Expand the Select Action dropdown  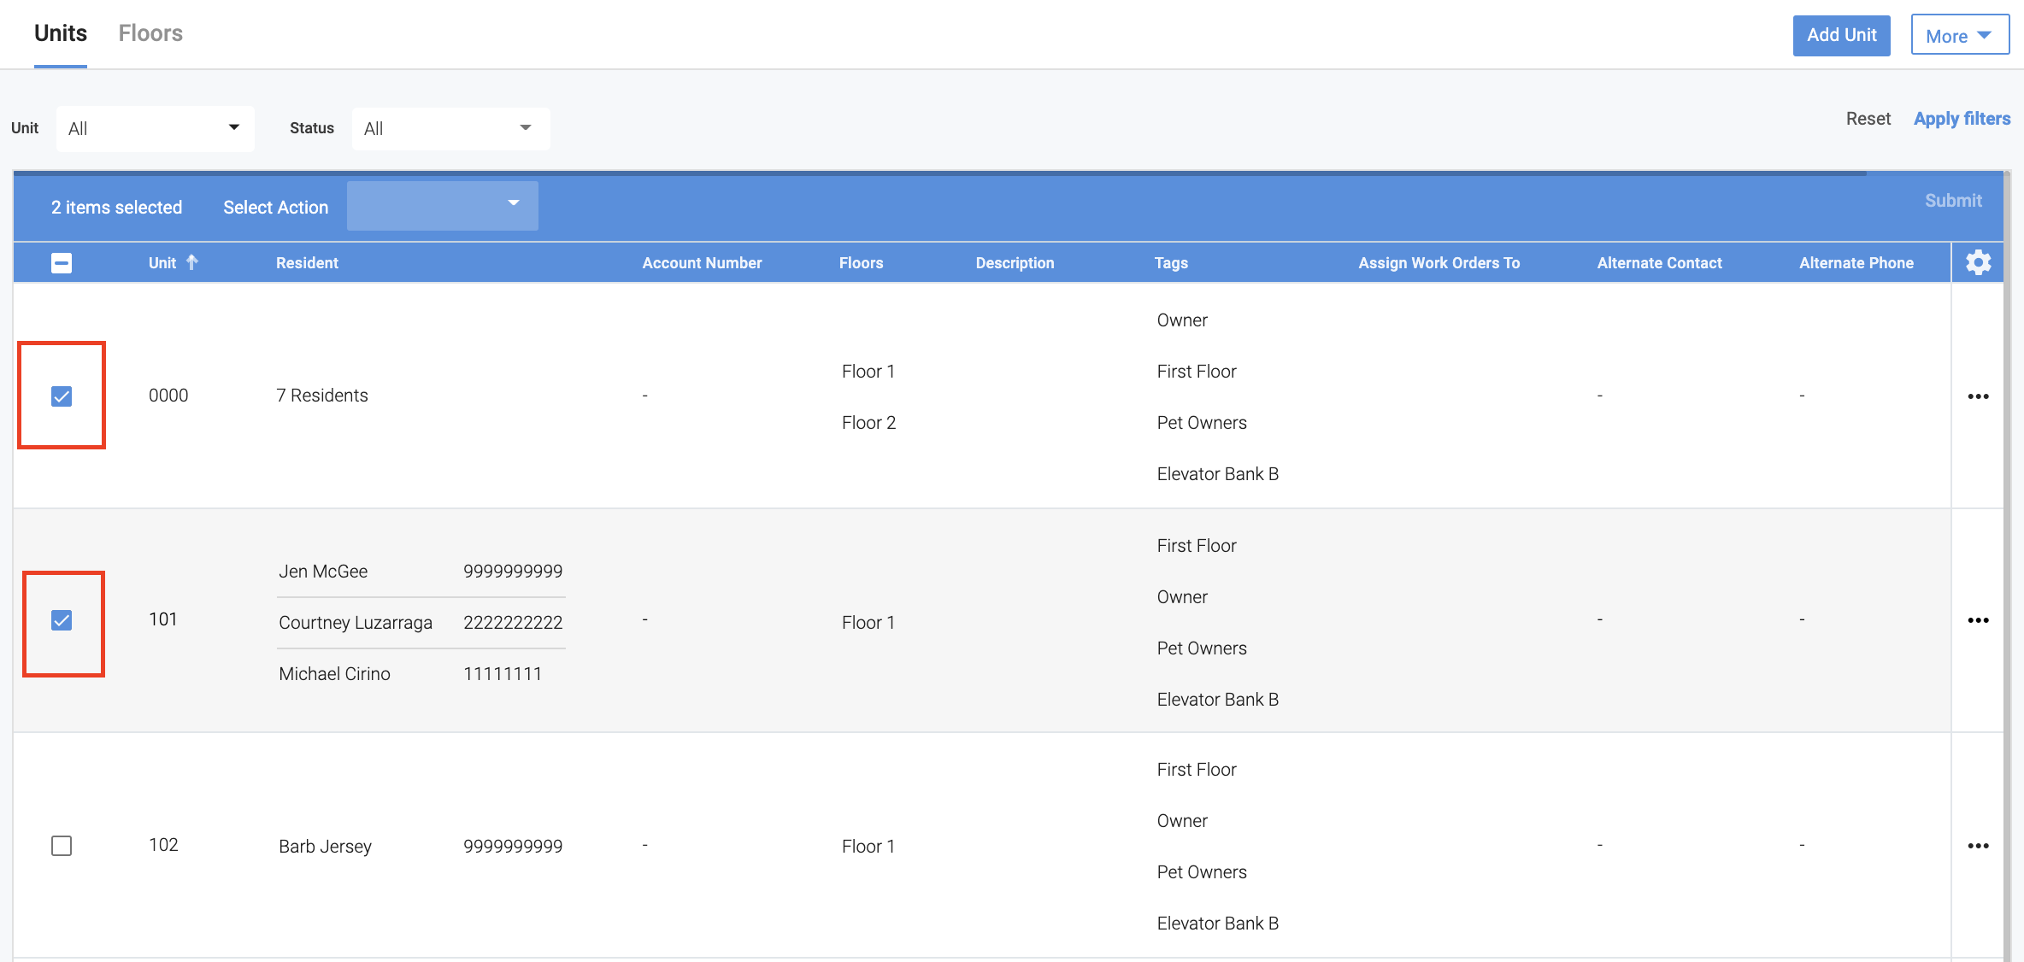442,205
